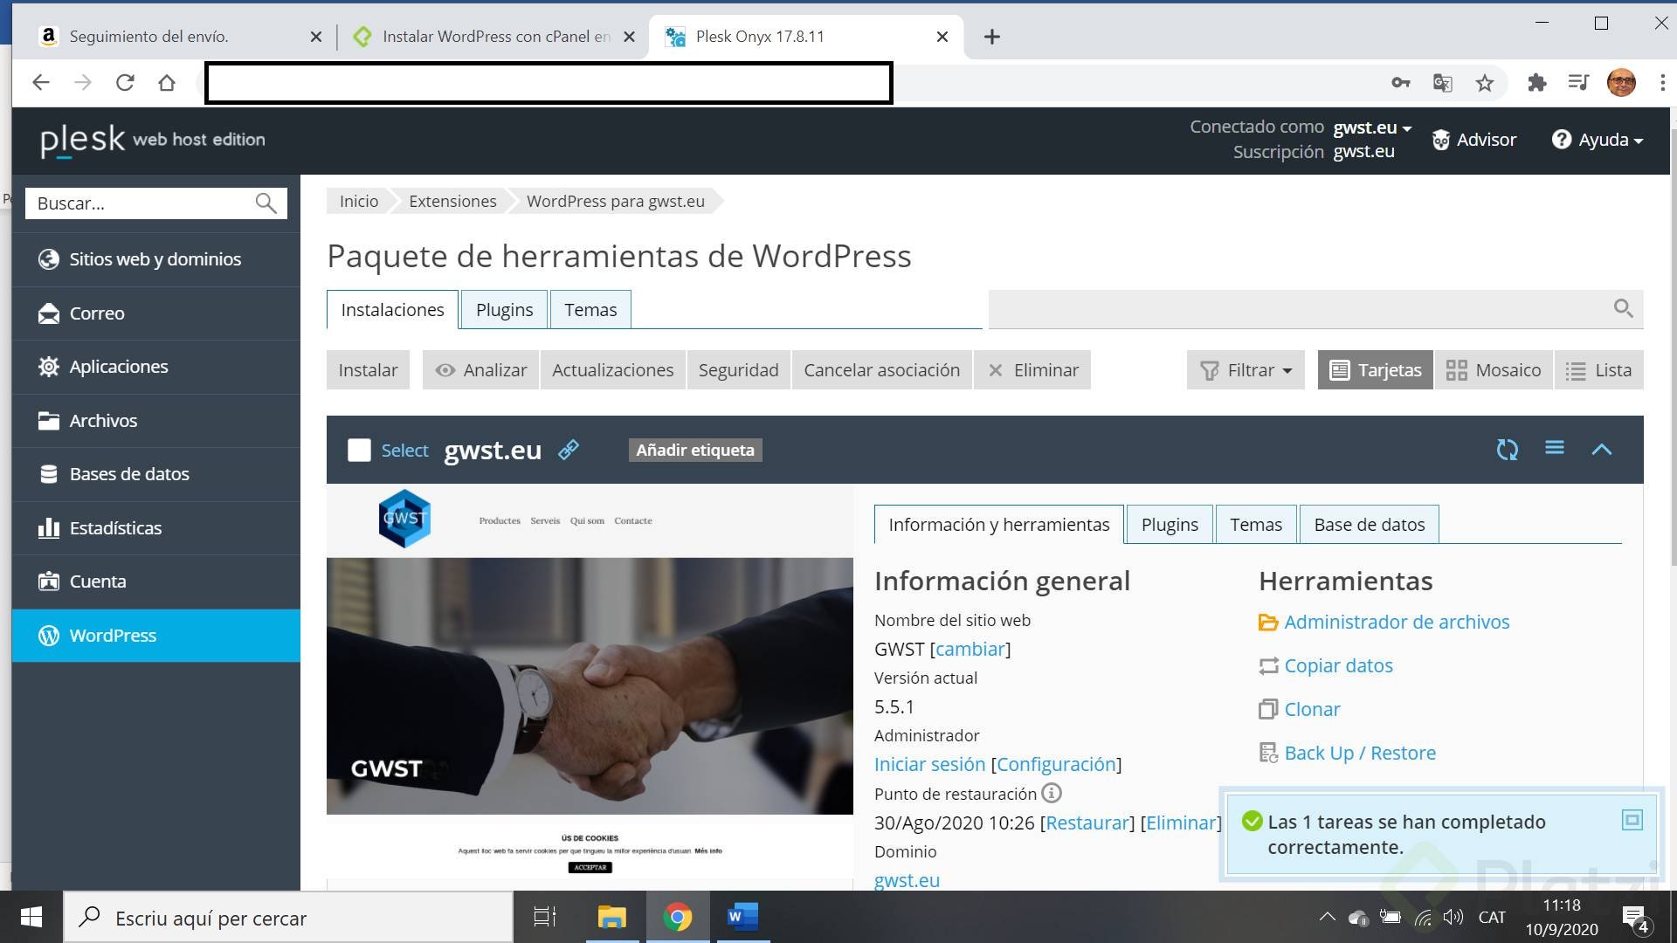Click the restore point info icon
Screen dimensions: 1677x943
coord(1052,793)
